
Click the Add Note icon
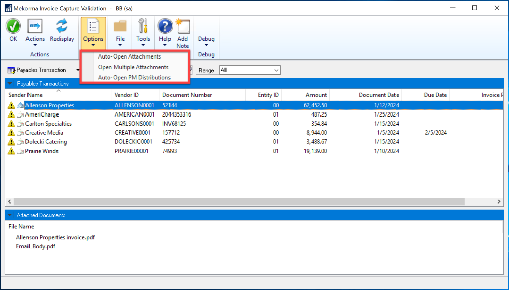[x=183, y=26]
